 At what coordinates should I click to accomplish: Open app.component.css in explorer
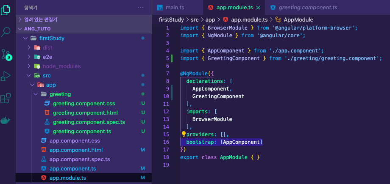coord(84,141)
